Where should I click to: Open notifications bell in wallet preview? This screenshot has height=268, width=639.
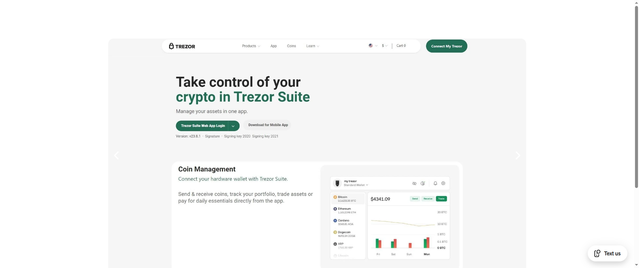pos(435,183)
